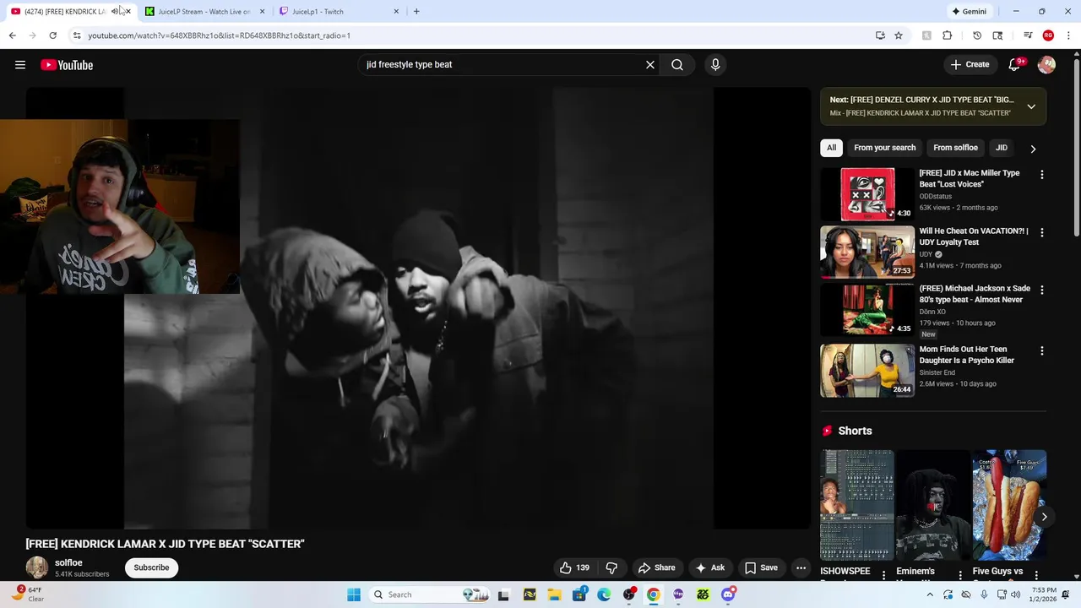This screenshot has height=608, width=1081.
Task: Open solfloe channel avatar
Action: pos(37,567)
